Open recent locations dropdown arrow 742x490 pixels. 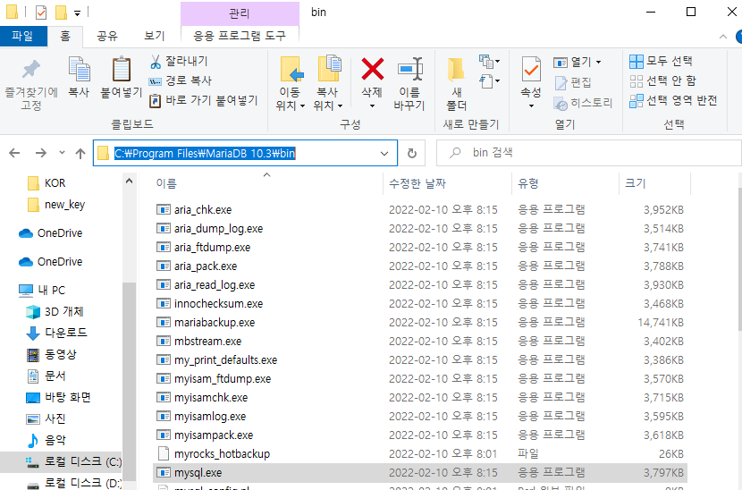coord(62,152)
